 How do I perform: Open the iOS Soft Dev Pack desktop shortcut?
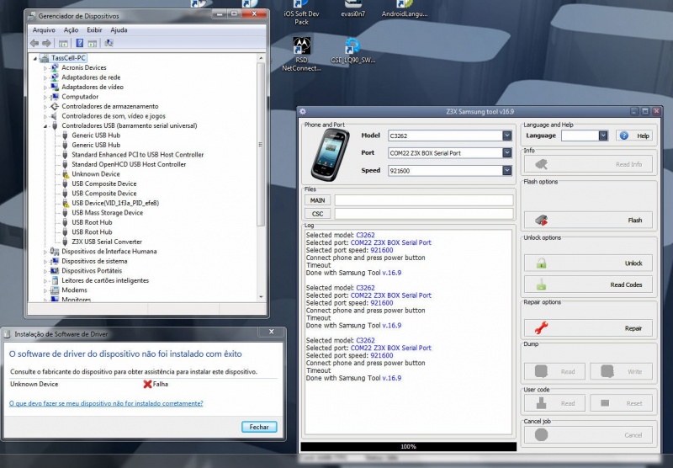click(x=301, y=13)
